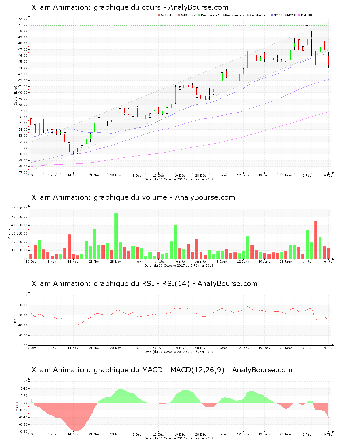Click the 10,000.00 value on volume axis
The height and width of the screenshot is (446, 345).
(x=20, y=250)
